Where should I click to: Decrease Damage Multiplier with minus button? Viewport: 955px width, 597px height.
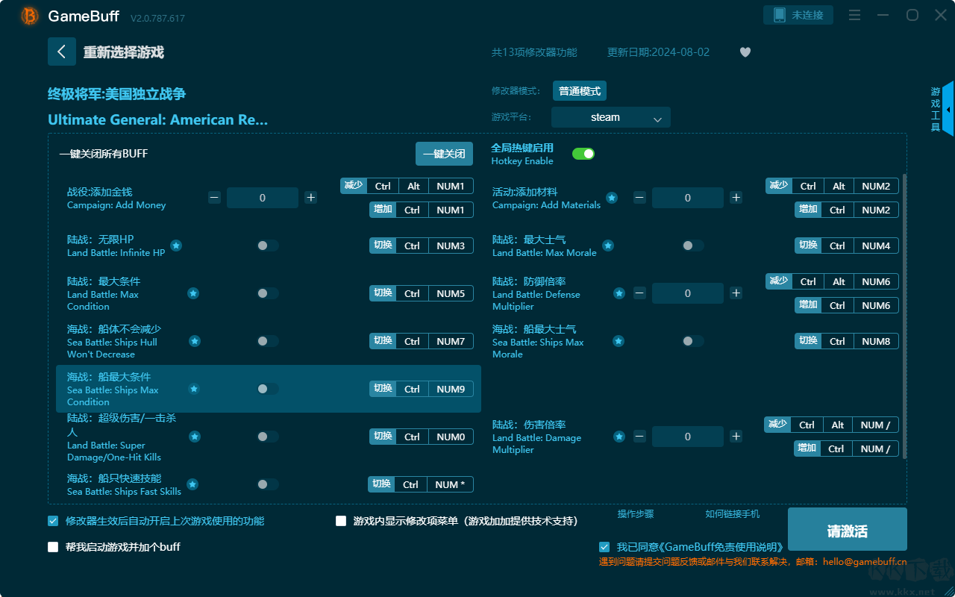point(640,437)
